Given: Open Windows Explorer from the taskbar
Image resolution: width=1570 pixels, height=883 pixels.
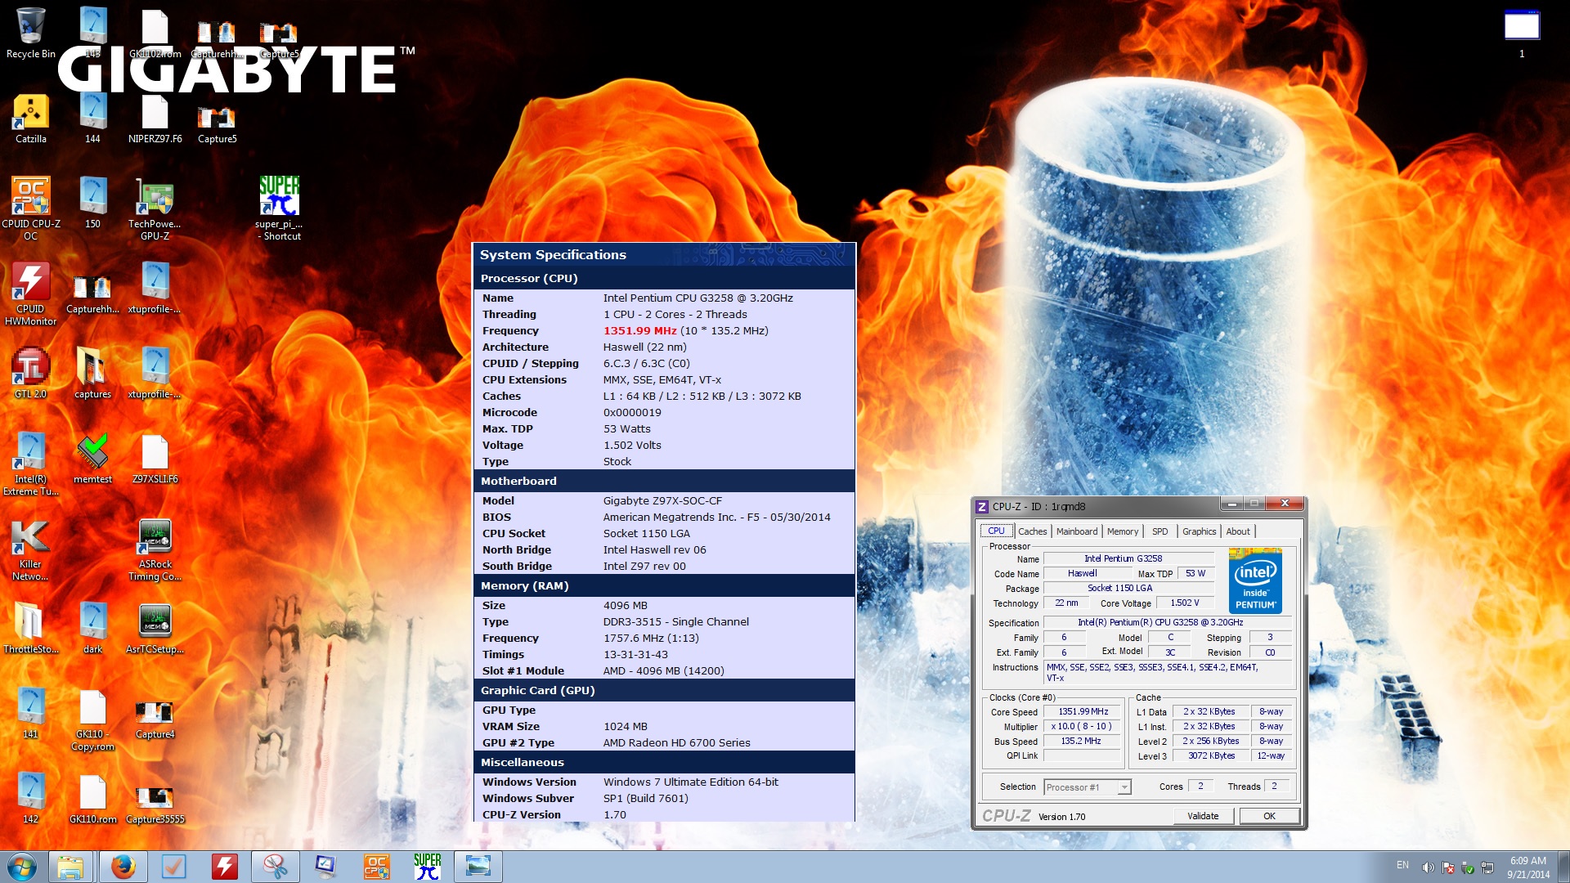Looking at the screenshot, I should (x=70, y=867).
